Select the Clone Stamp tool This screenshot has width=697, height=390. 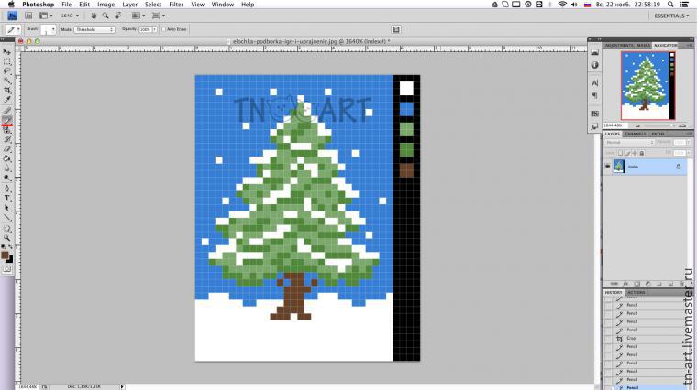pos(6,130)
